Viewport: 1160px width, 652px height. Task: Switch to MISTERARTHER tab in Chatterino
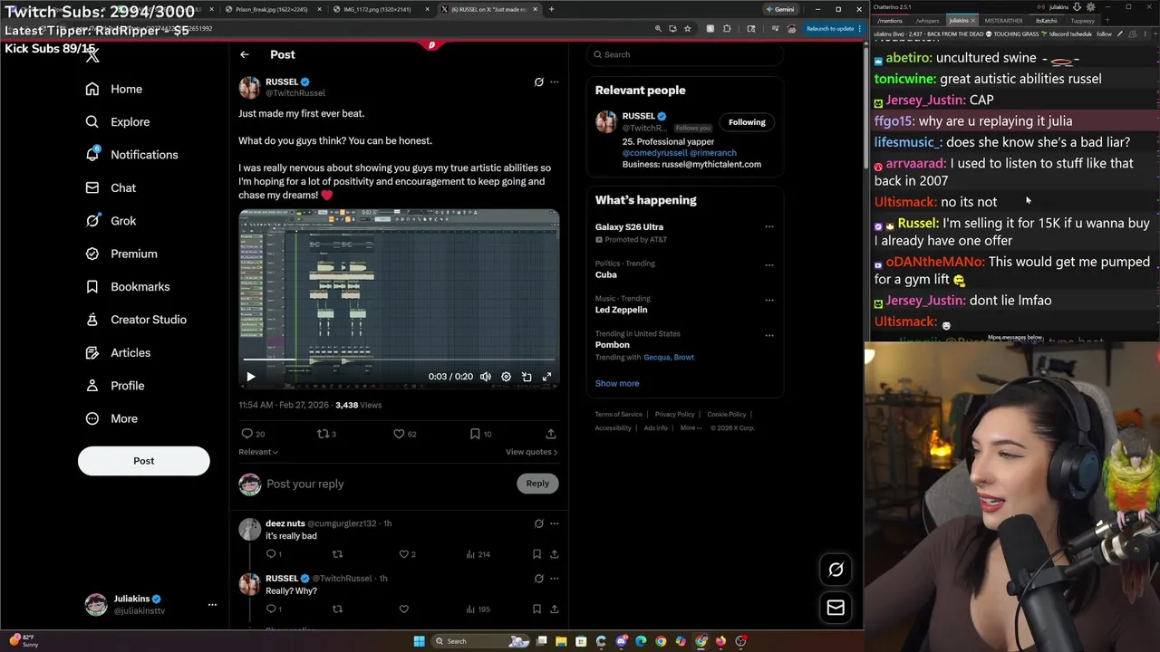(x=1002, y=20)
